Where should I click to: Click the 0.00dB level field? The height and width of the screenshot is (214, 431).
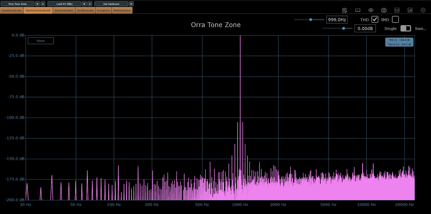pyautogui.click(x=365, y=28)
